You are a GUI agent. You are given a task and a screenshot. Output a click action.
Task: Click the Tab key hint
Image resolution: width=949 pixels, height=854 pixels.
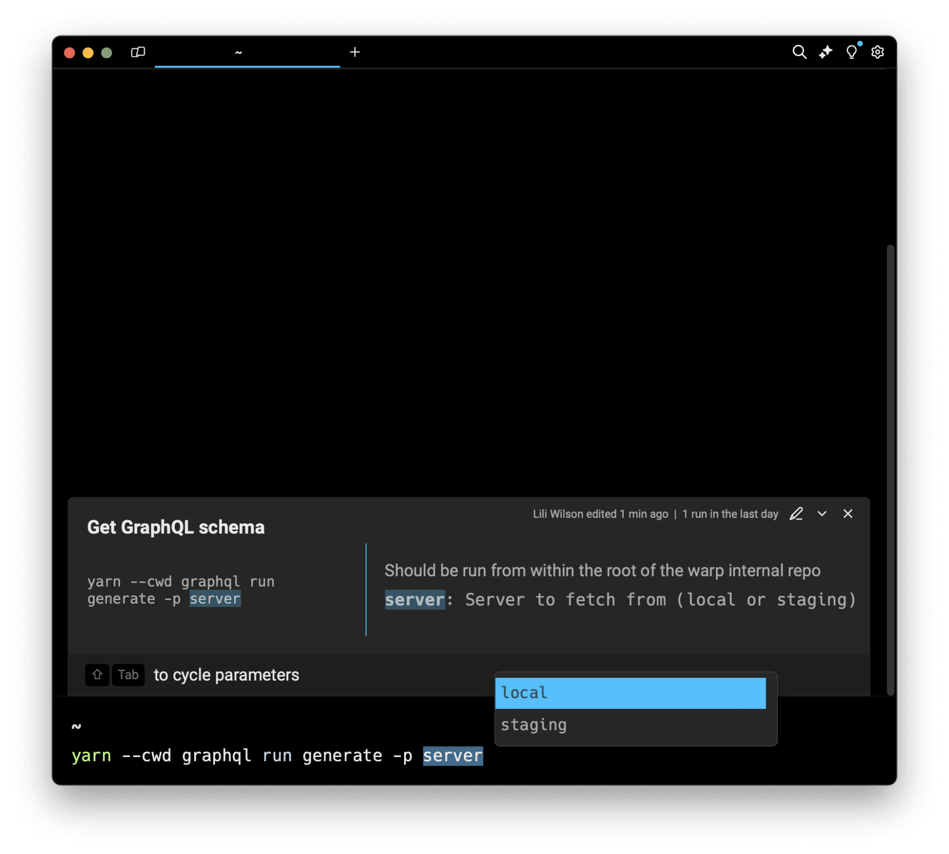click(x=128, y=674)
